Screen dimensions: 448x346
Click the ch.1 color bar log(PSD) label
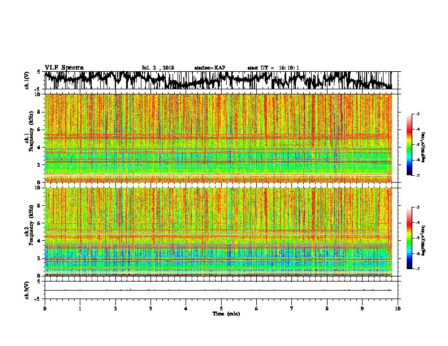tap(424, 148)
